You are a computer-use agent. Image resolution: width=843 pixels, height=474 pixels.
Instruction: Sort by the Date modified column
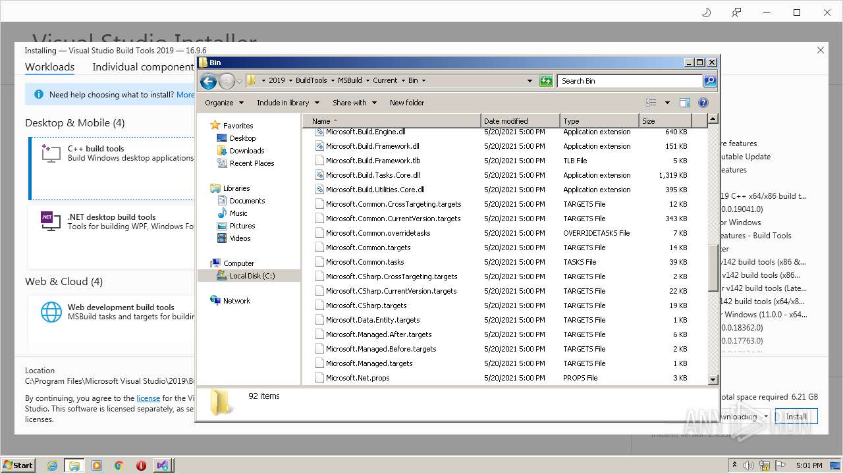(x=521, y=121)
